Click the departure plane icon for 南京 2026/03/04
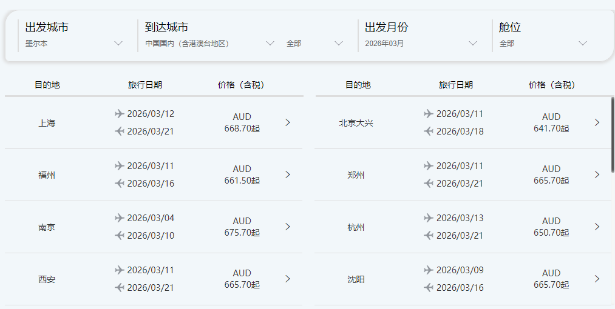Viewport: 615px width, 309px height. coord(120,218)
